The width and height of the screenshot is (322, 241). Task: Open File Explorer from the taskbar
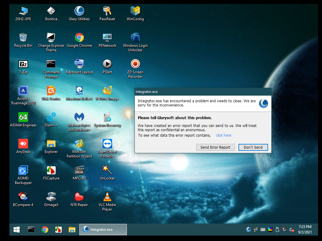(72, 230)
